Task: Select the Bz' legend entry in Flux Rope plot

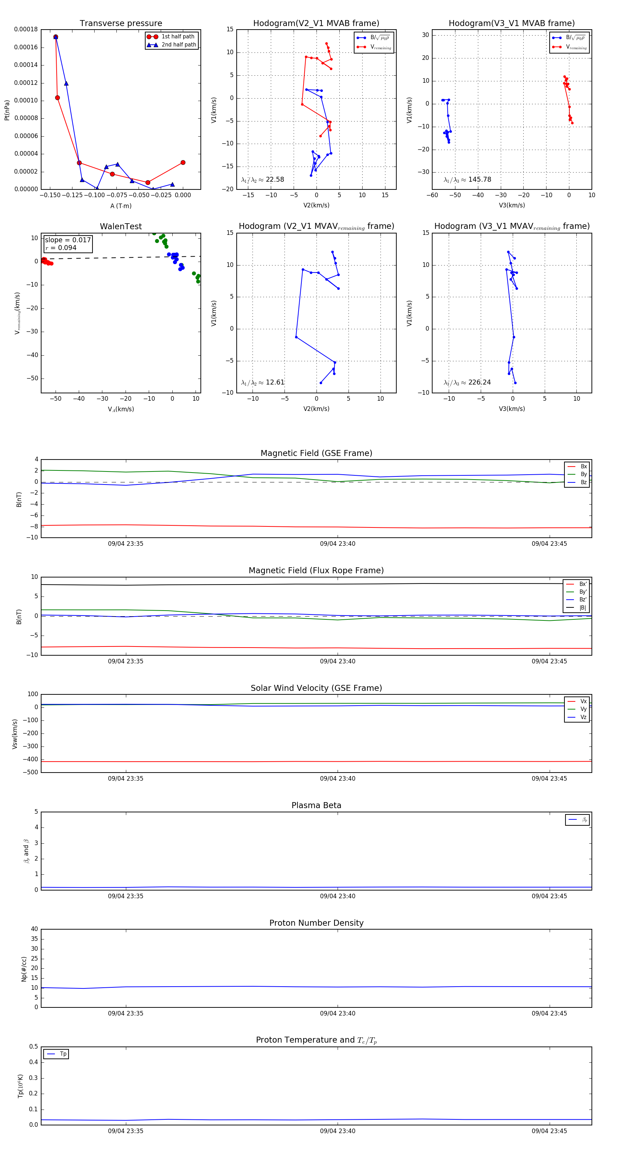Action: (577, 600)
